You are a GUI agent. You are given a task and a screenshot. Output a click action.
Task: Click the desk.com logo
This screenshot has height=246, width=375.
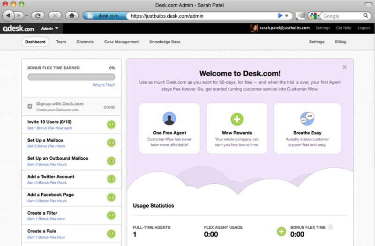[x=18, y=29]
